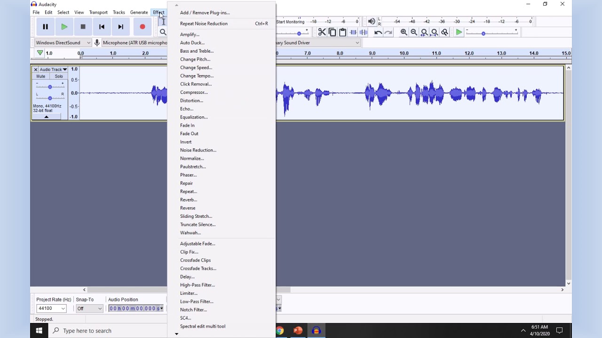Open the Microphone device dropdown
Viewport: 602px width, 338px height.
point(135,43)
